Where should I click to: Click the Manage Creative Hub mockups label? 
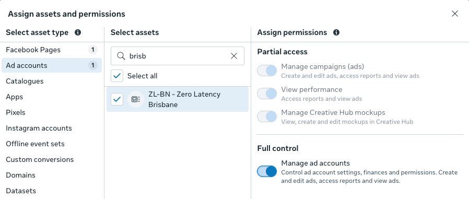coord(333,112)
